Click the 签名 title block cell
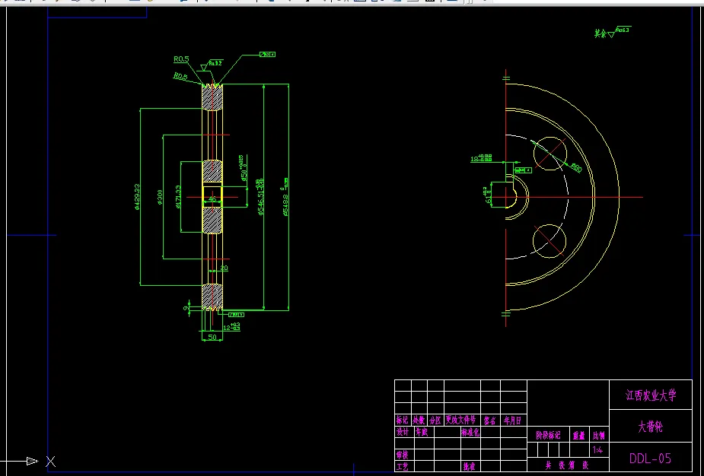This screenshot has height=476, width=704. 490,420
